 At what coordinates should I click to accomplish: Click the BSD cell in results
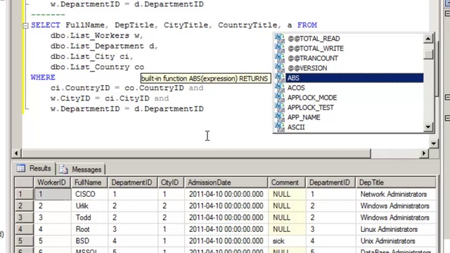tap(89, 241)
